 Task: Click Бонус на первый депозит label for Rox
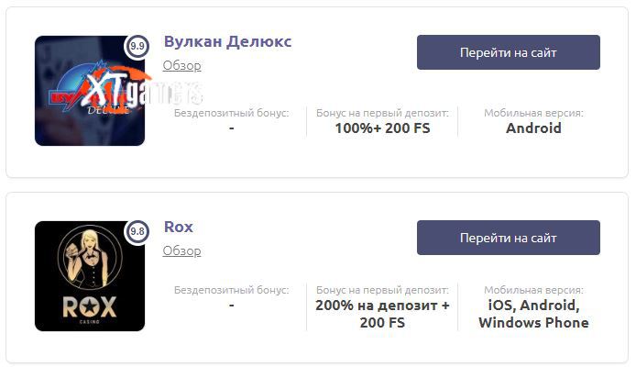382,290
